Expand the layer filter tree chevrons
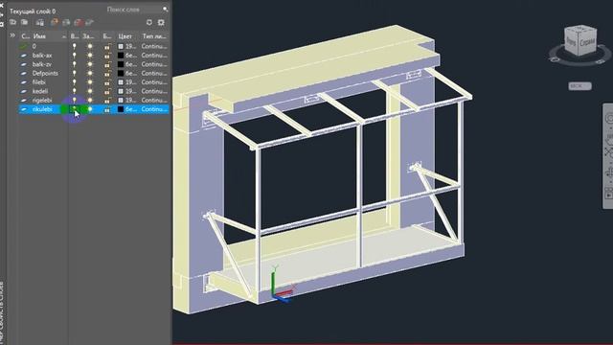The image size is (613, 345). click(12, 35)
